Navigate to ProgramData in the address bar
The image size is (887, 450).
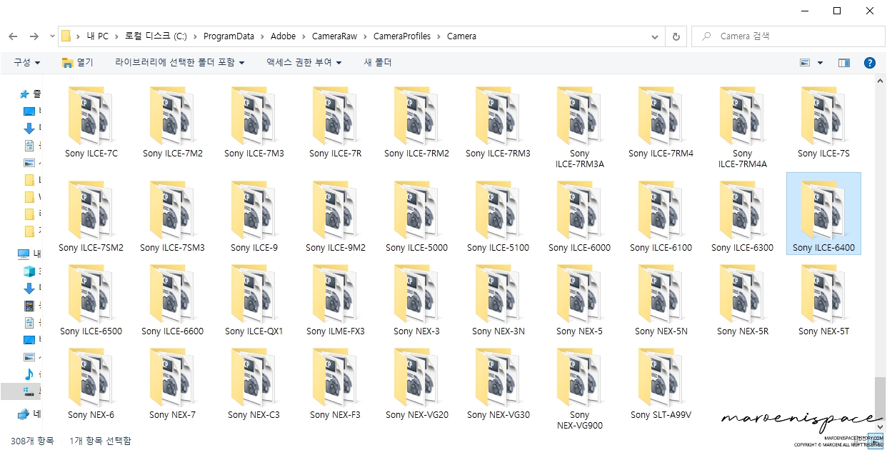tap(229, 36)
